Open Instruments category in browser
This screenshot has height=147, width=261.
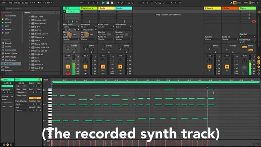coord(9,50)
